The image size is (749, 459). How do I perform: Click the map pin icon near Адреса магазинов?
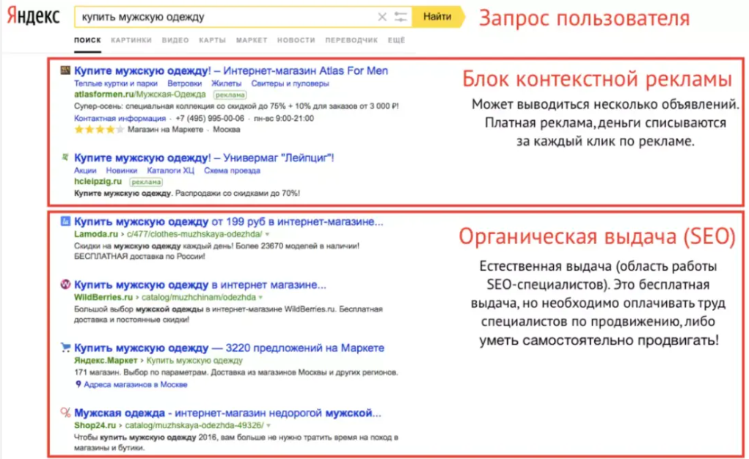click(x=78, y=384)
